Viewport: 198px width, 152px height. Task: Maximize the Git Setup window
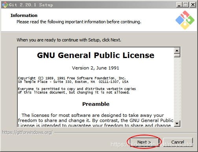point(186,5)
